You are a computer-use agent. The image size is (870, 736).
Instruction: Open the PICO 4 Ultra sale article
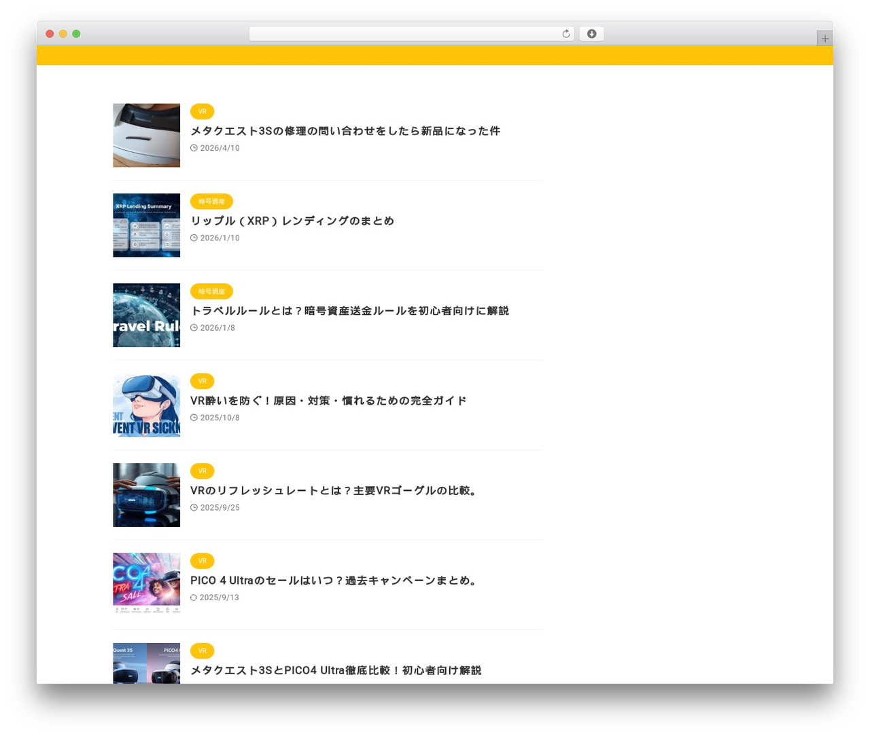[x=334, y=581]
